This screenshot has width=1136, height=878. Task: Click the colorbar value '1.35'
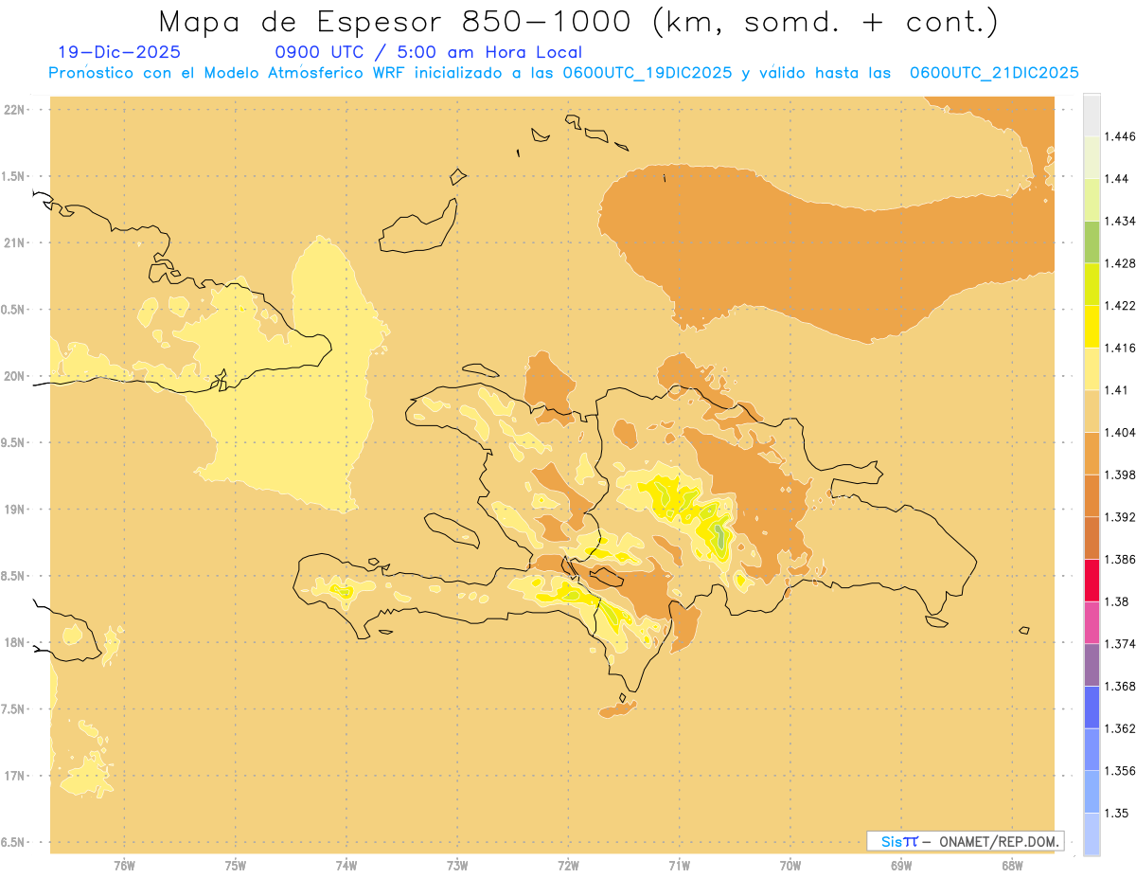pyautogui.click(x=1115, y=813)
